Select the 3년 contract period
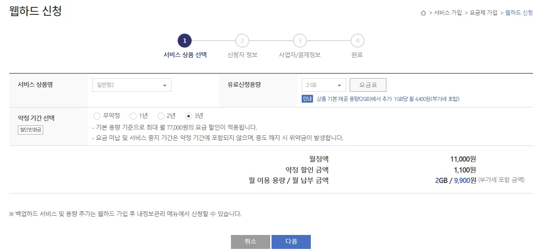 [x=189, y=116]
